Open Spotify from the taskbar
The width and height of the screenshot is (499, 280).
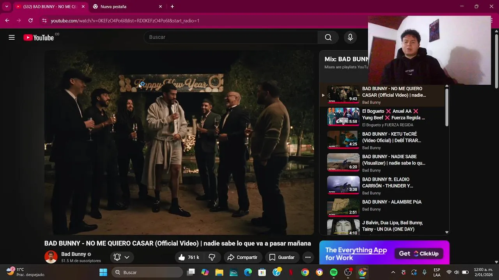(x=334, y=273)
